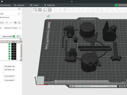The width and height of the screenshot is (127, 95).
Task: Open the PEI plaat me... dropdown
Action: click(x=9, y=66)
